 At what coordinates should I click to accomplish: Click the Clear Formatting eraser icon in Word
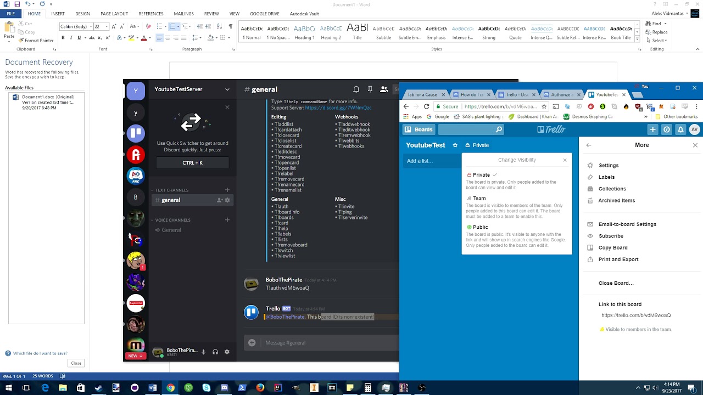tap(148, 26)
